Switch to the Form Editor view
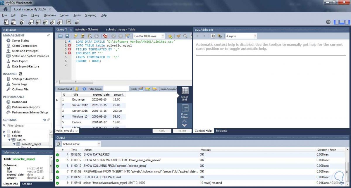Image resolution: width=351 pixels, height=188 pixels. pos(185,111)
